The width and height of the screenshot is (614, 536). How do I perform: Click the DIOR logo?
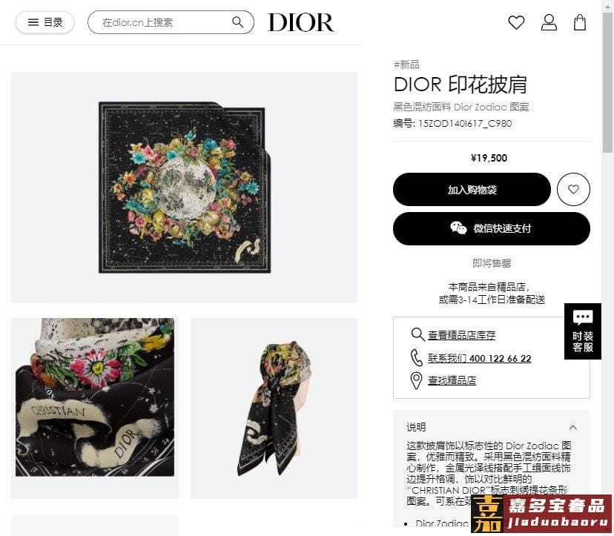click(301, 22)
